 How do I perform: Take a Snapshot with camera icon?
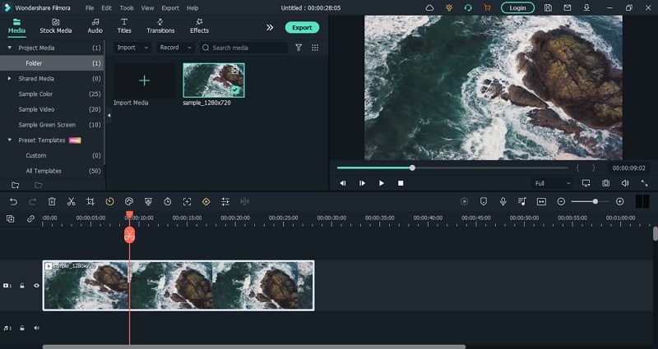605,183
